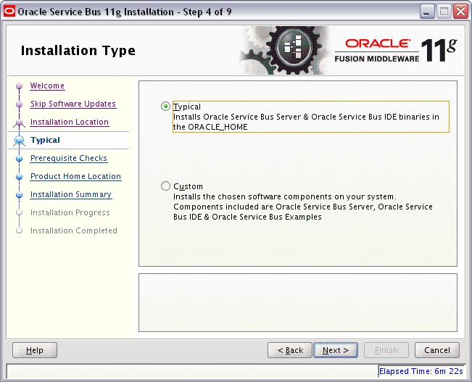Jump to Installation Summary step
472x382 pixels.
tap(71, 194)
